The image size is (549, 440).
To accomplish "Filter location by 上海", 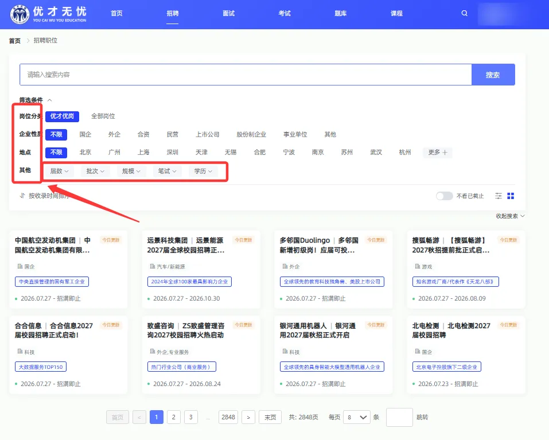I will 143,152.
